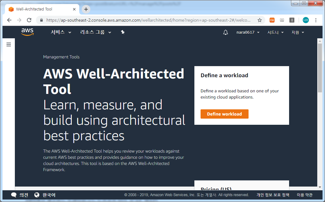Minimize the browser window
This screenshot has height=202, width=325.
click(295, 3)
